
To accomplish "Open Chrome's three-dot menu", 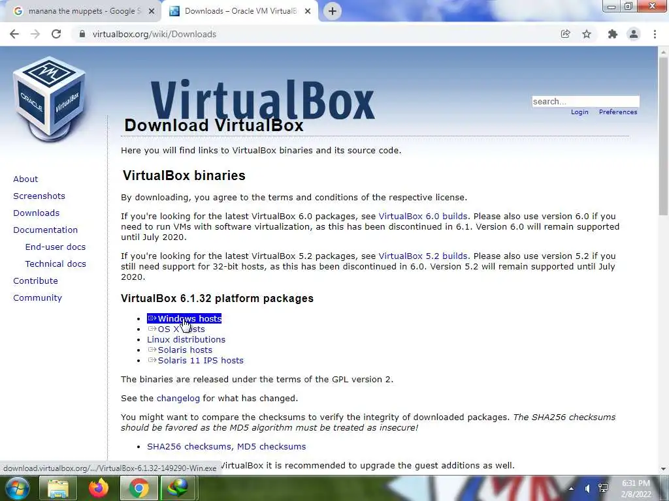I will point(655,34).
